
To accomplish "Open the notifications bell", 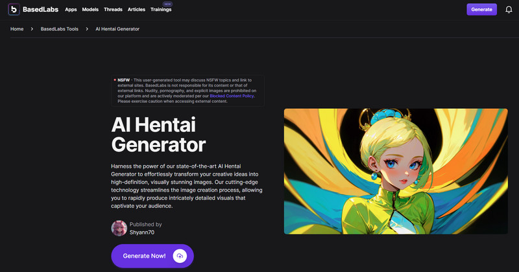I will [x=509, y=10].
